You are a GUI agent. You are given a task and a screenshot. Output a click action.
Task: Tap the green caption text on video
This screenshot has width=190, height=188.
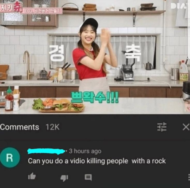[95, 97]
